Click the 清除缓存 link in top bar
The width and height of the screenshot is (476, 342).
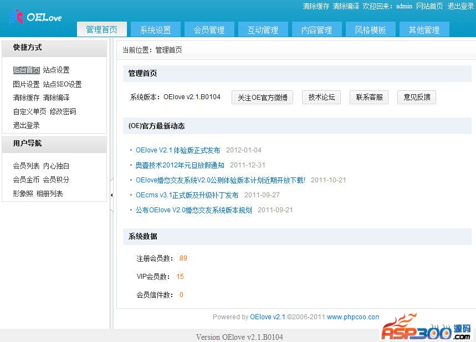(316, 6)
